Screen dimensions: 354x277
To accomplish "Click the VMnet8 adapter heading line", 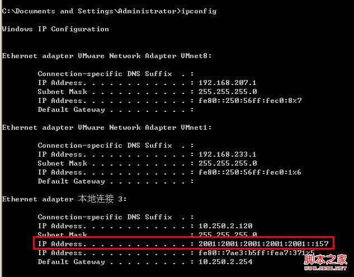I will pyautogui.click(x=107, y=56).
